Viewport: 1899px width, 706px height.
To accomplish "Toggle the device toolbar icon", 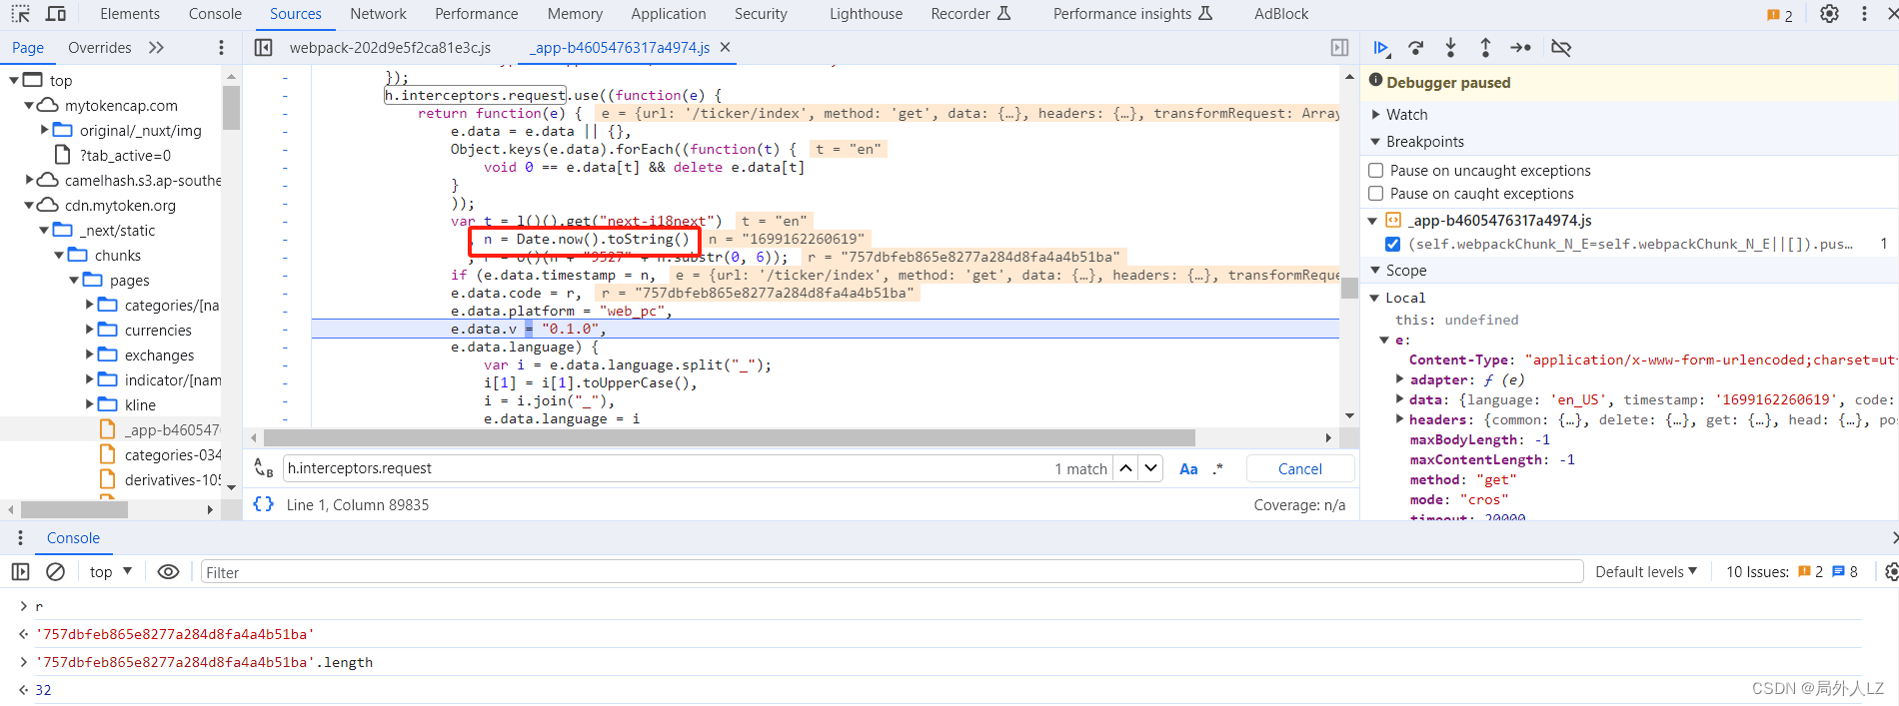I will point(56,14).
